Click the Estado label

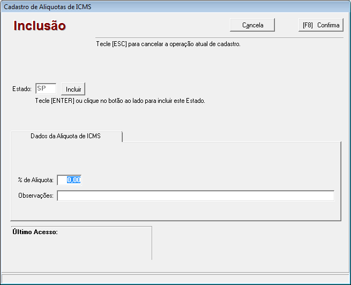22,89
